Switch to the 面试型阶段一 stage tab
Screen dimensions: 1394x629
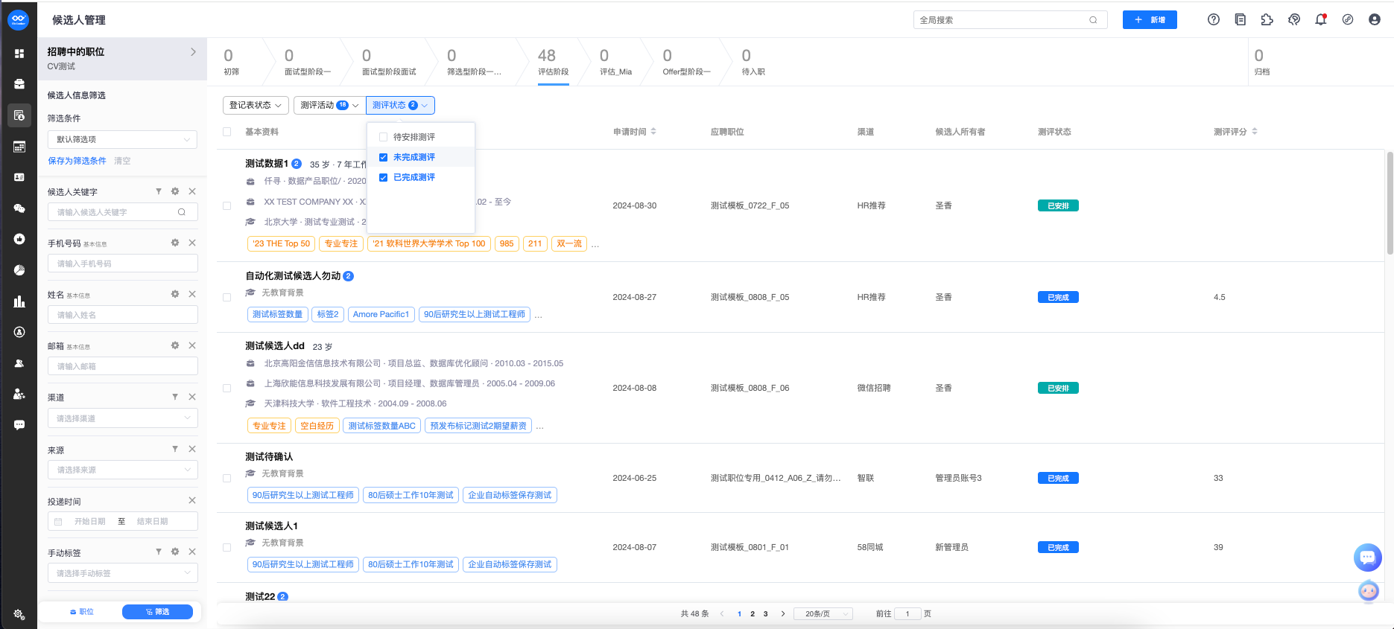click(308, 62)
